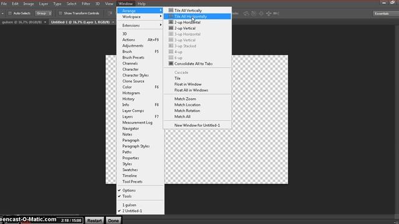Viewport: 399px width, 224px height.
Task: Open the Help menu
Action: [142, 4]
